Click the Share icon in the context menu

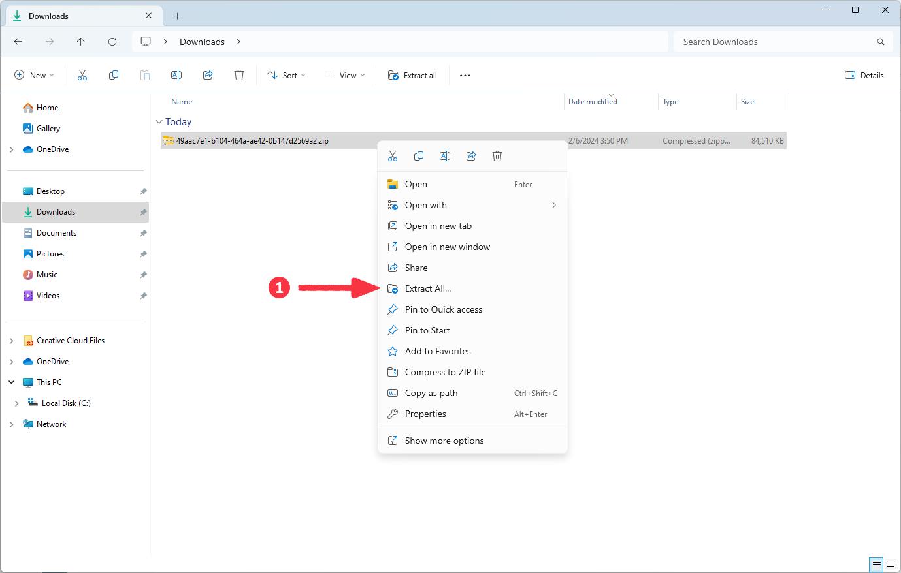[471, 155]
